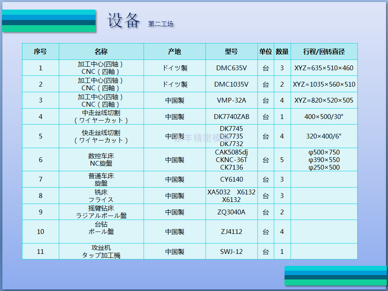Click the 型号 column header
The height and width of the screenshot is (291, 388).
click(x=231, y=51)
